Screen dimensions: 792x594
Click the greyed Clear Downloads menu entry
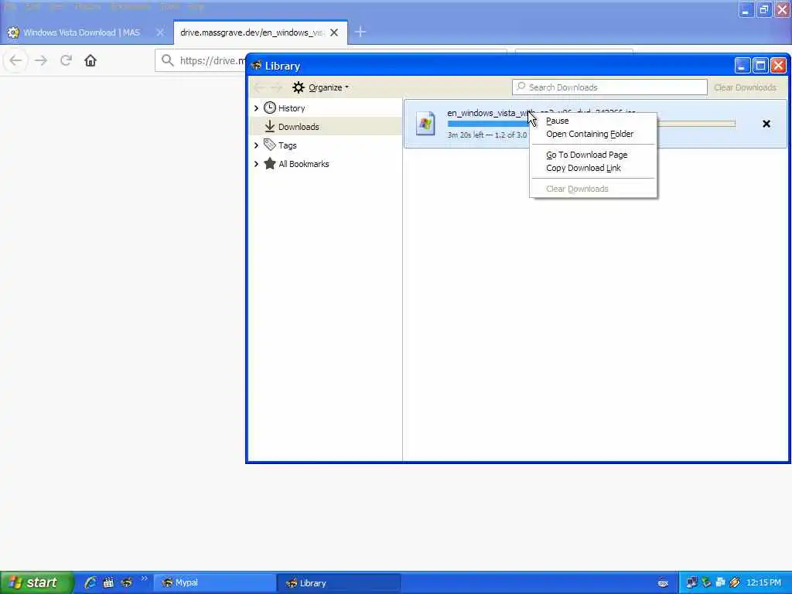pos(577,189)
